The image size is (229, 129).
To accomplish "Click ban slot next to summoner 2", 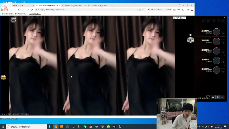I will click(223, 41).
